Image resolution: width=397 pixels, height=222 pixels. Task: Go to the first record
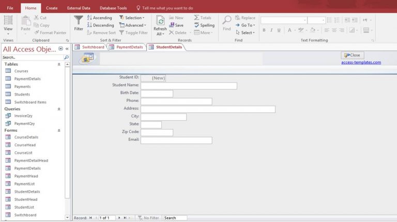tap(90, 218)
